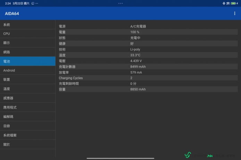The width and height of the screenshot is (241, 160).
Task: Tap the Bluetooth status bar icon
Action: (x=224, y=3)
